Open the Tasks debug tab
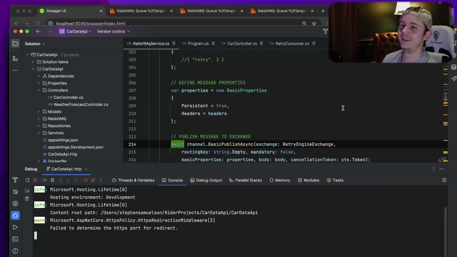 coord(335,180)
